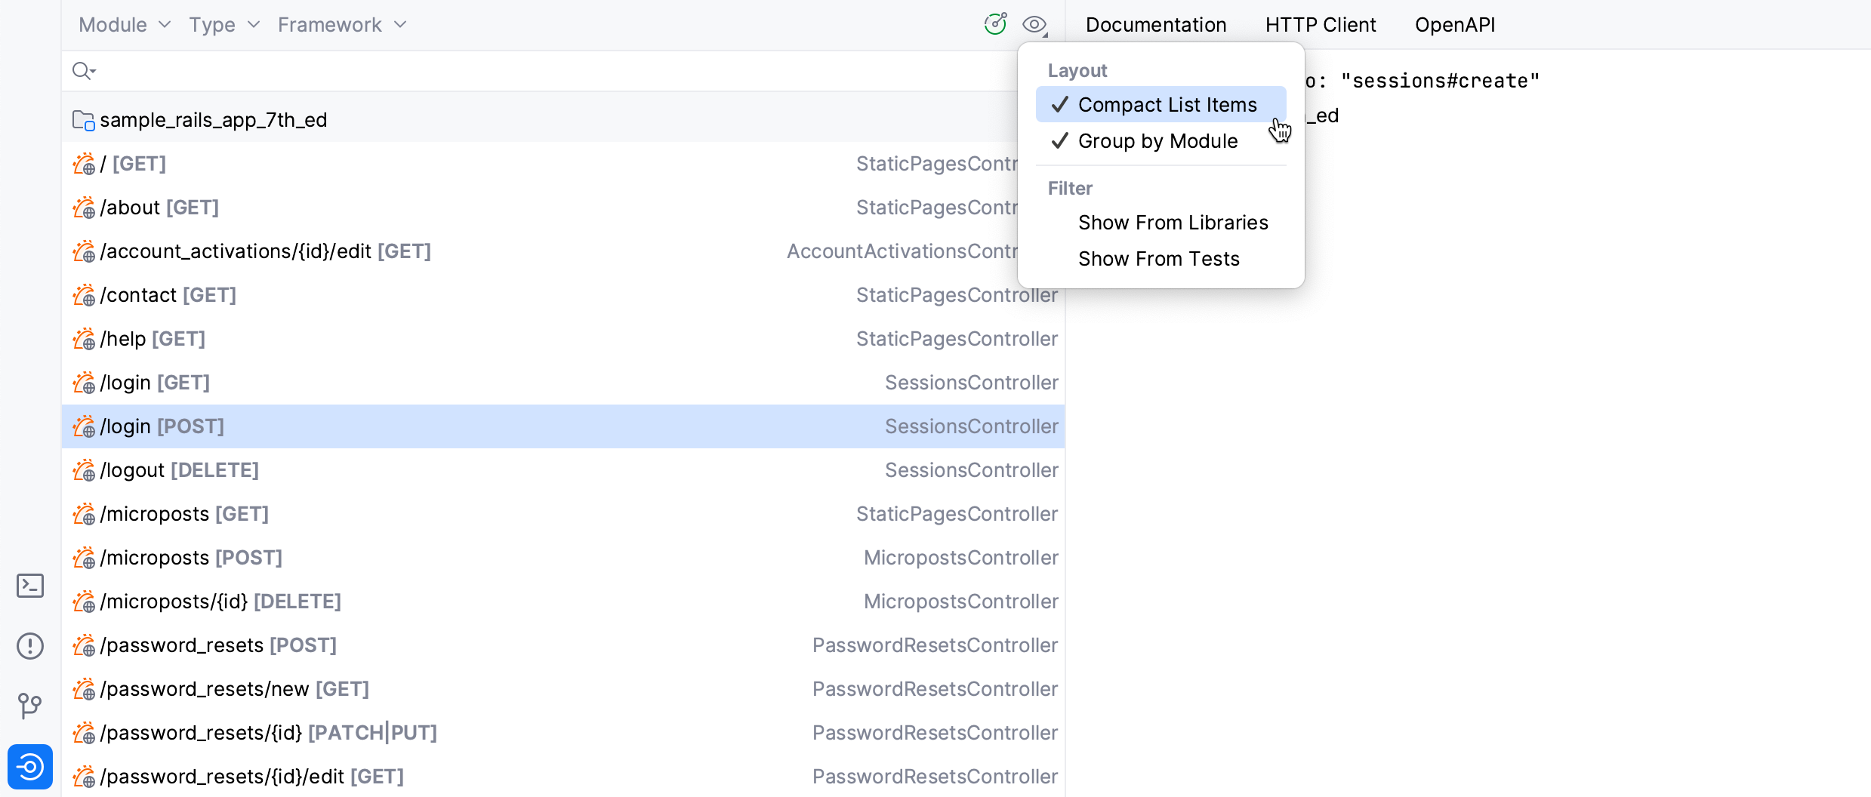Open the Problems tool window
This screenshot has height=797, width=1871.
pos(29,645)
